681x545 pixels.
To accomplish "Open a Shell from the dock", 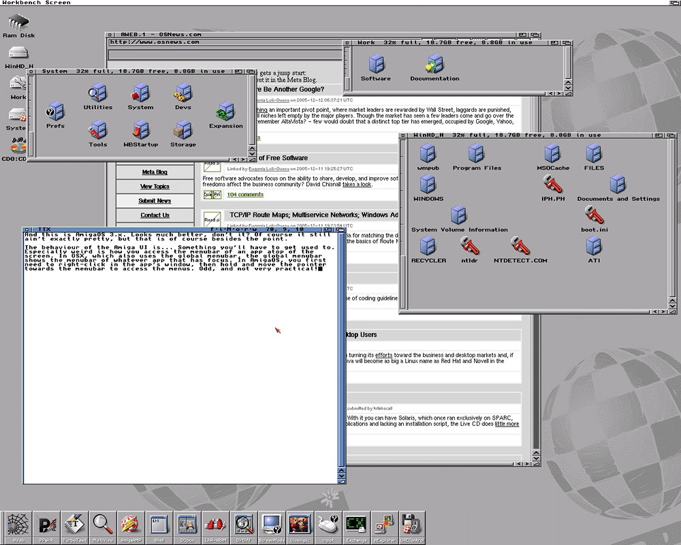I will (159, 527).
